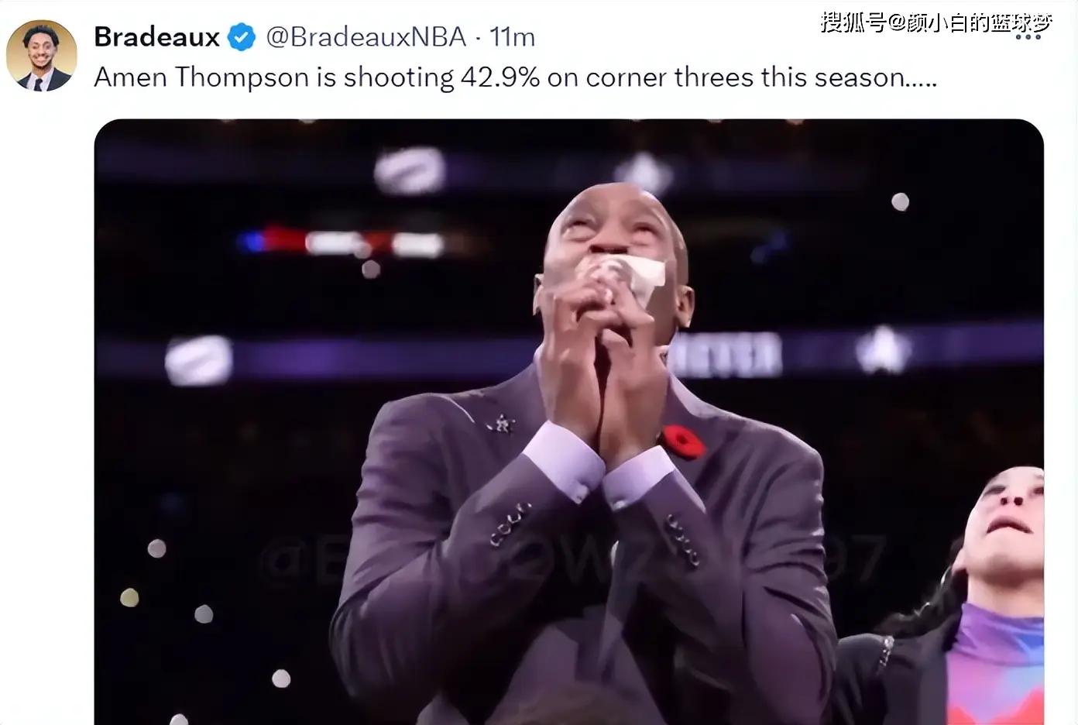Click the 11m timestamp of the tweet
This screenshot has height=725, width=1078.
tap(512, 36)
